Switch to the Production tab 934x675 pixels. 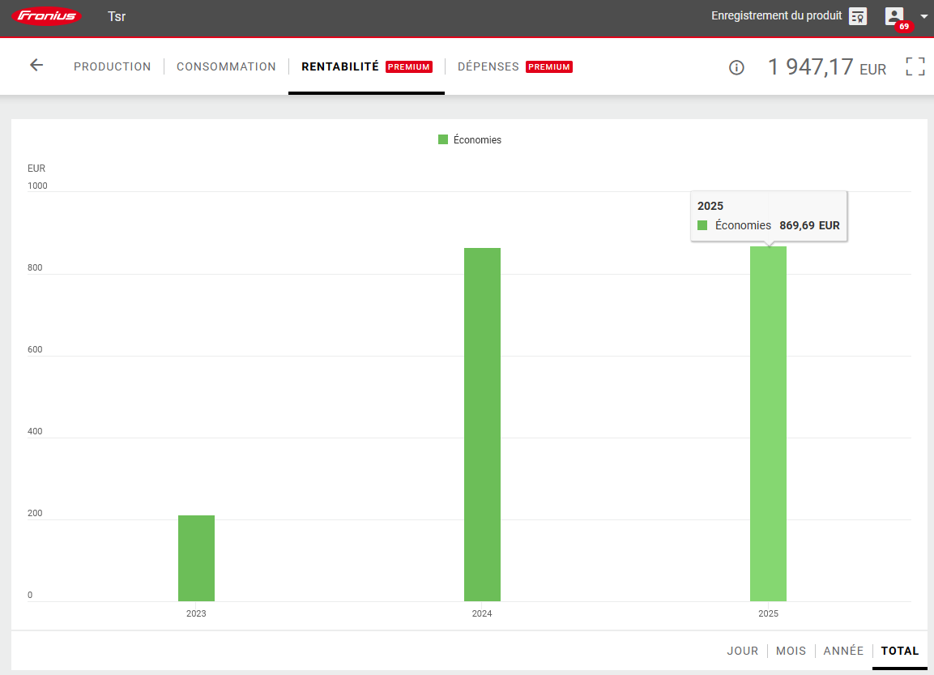(x=112, y=66)
